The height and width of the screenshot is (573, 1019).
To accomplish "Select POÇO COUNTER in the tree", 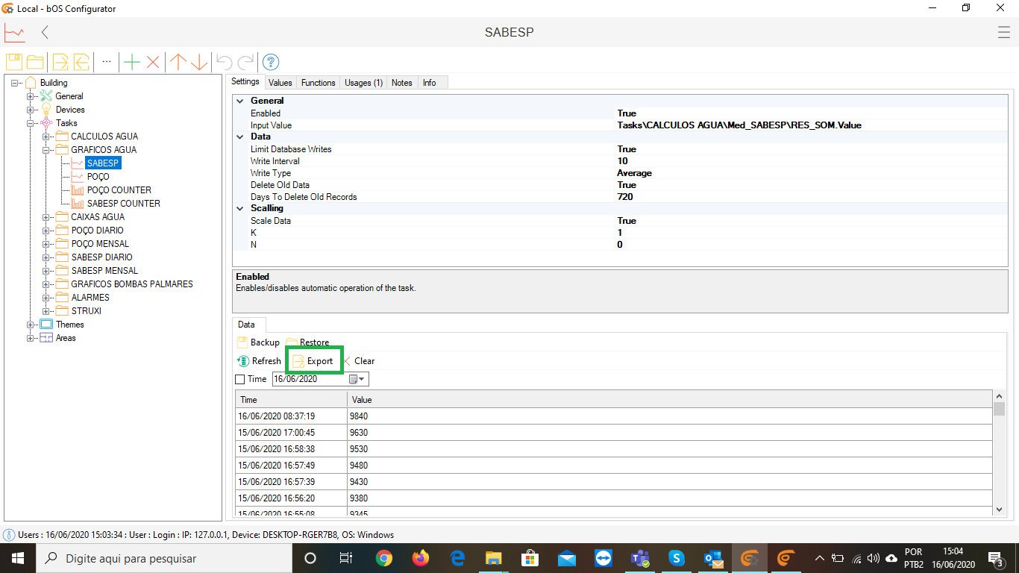I will [119, 190].
